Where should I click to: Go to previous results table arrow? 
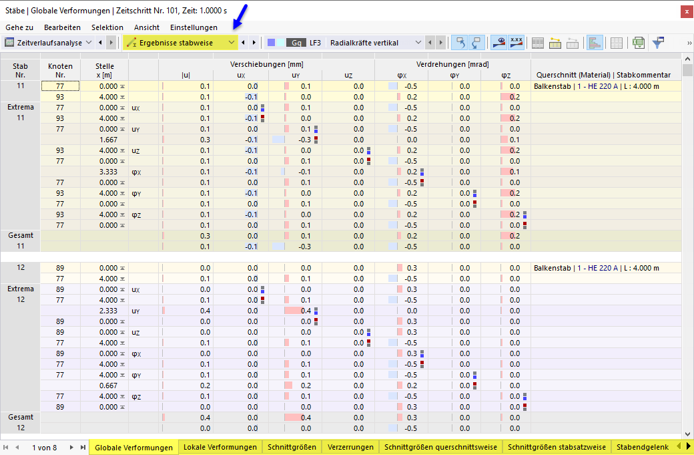[x=243, y=43]
